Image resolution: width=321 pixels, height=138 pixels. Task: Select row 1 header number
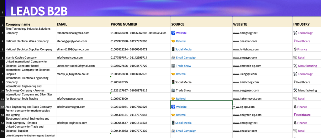click(x=3, y=8)
